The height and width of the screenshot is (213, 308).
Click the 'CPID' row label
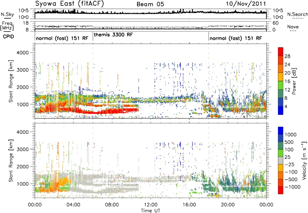click(8, 37)
